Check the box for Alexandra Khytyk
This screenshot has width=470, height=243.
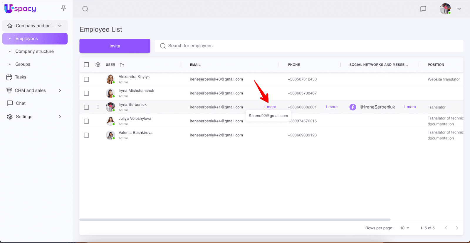86,79
